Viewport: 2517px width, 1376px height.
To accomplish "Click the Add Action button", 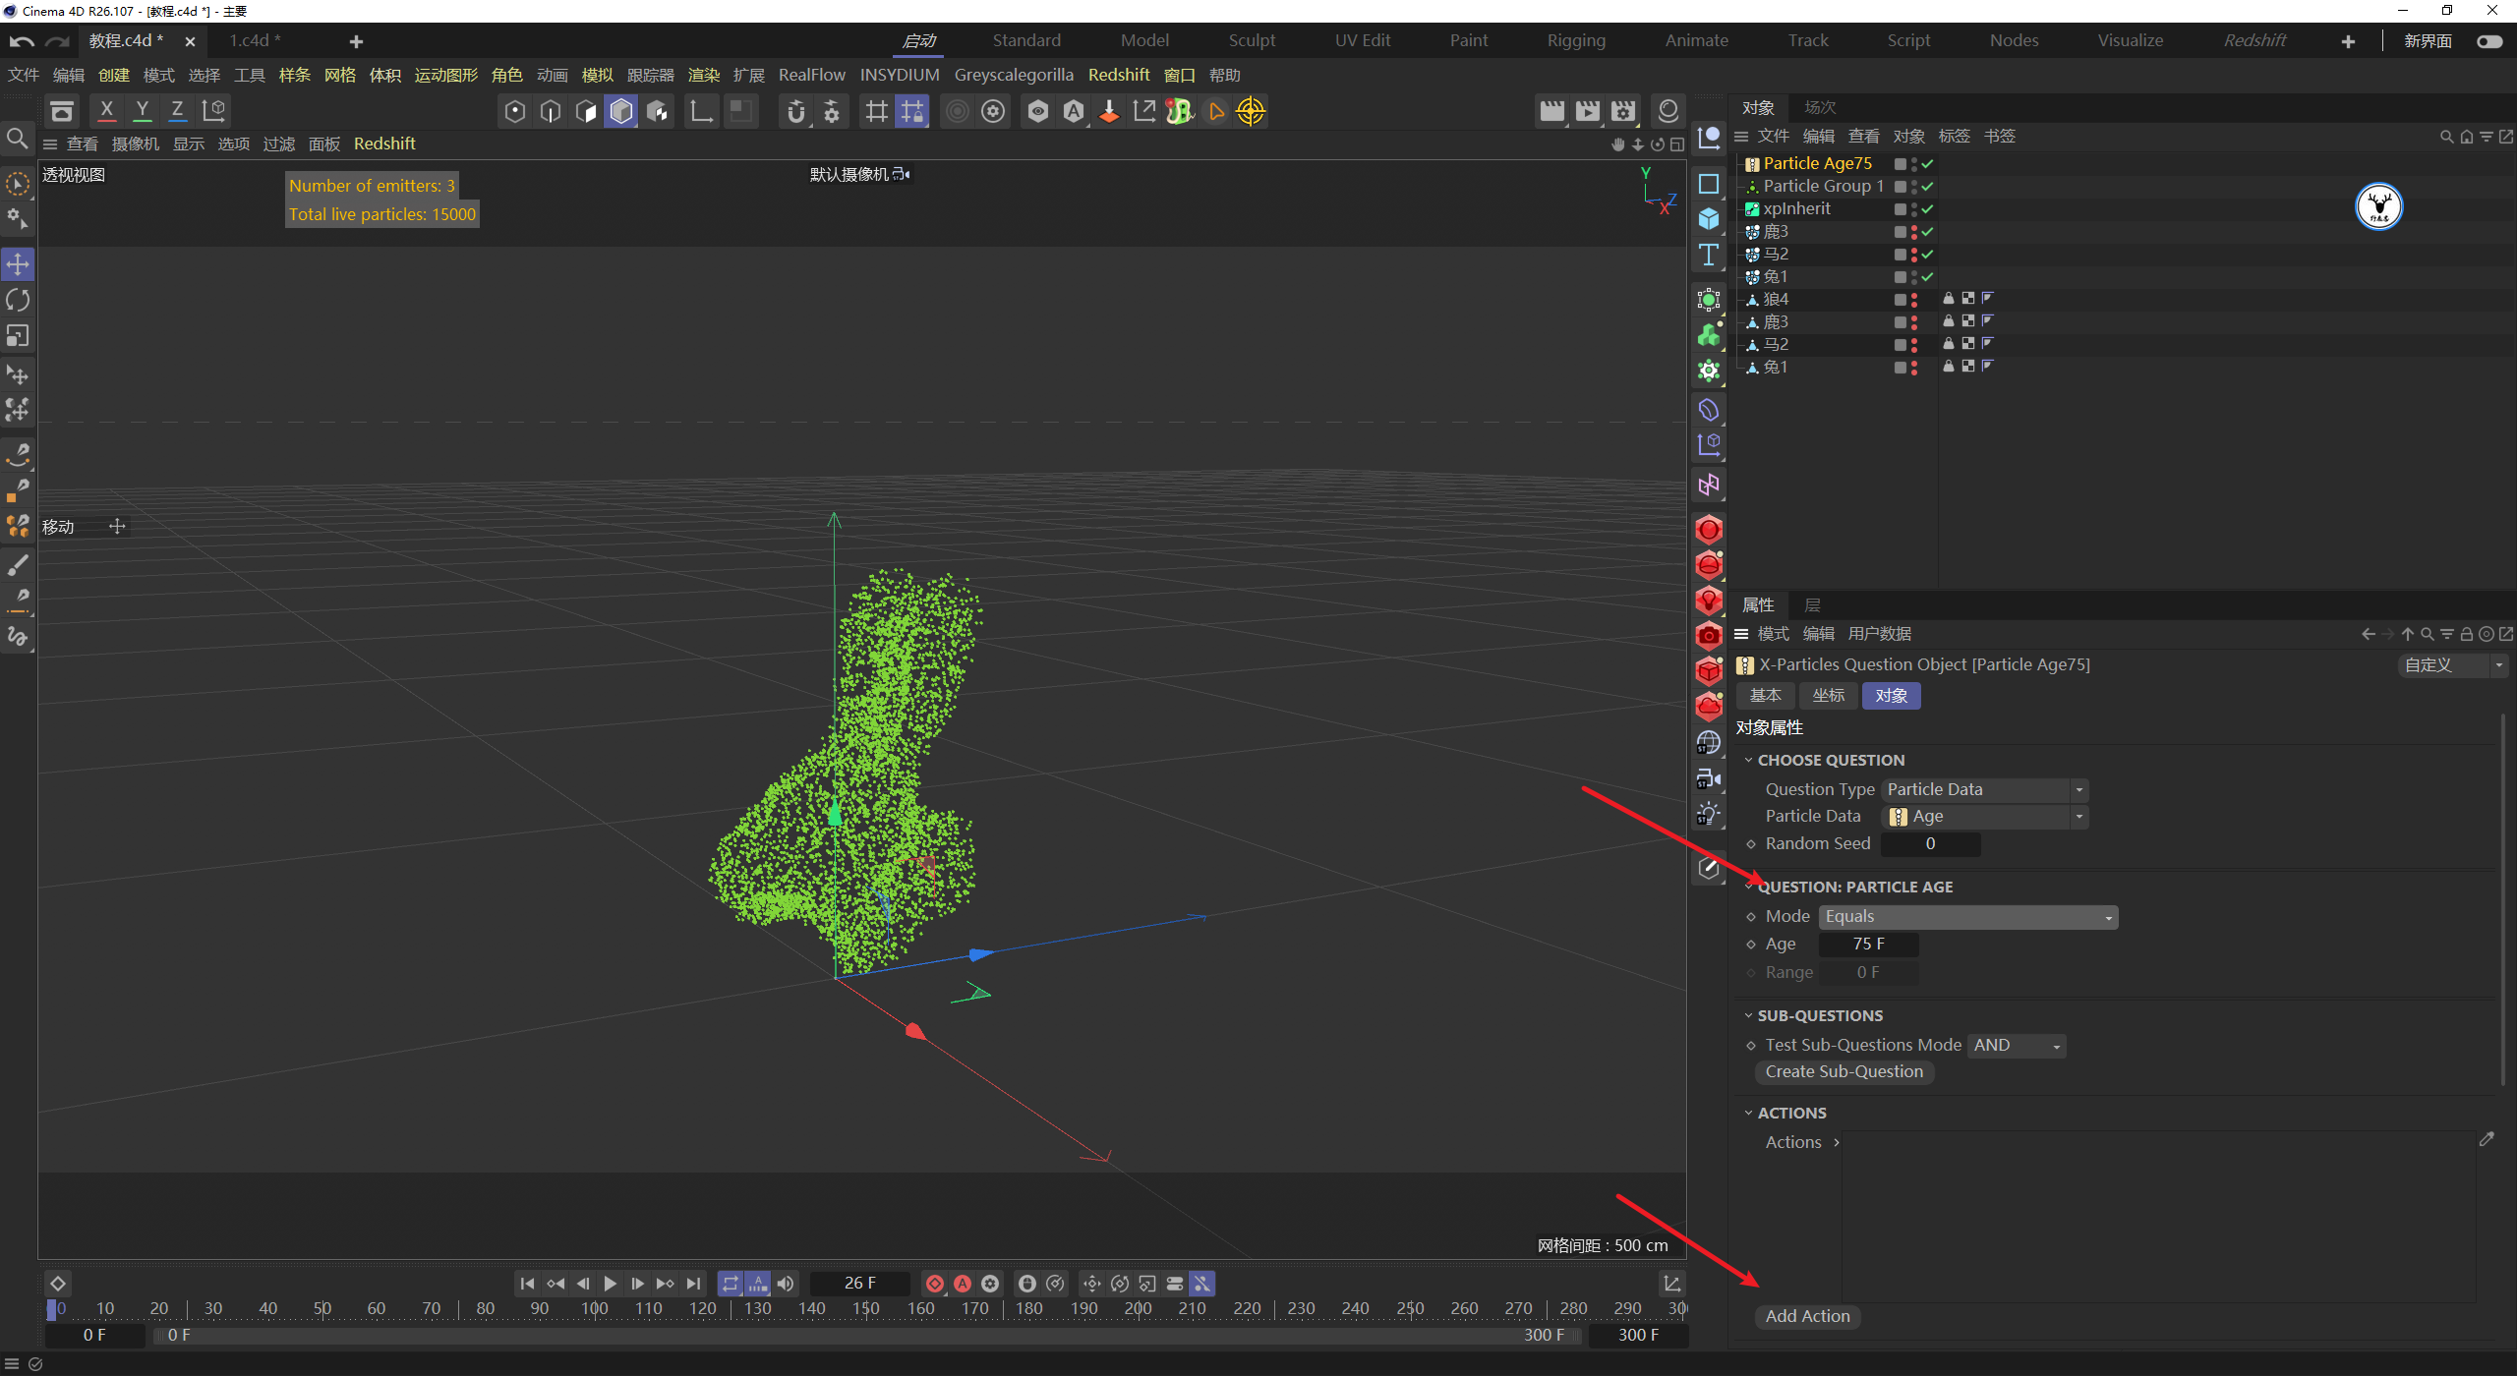I will coord(1807,1316).
